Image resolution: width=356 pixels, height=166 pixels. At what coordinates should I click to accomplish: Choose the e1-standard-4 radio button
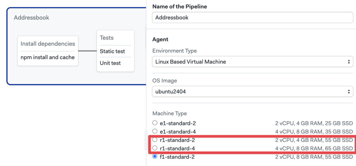point(155,131)
